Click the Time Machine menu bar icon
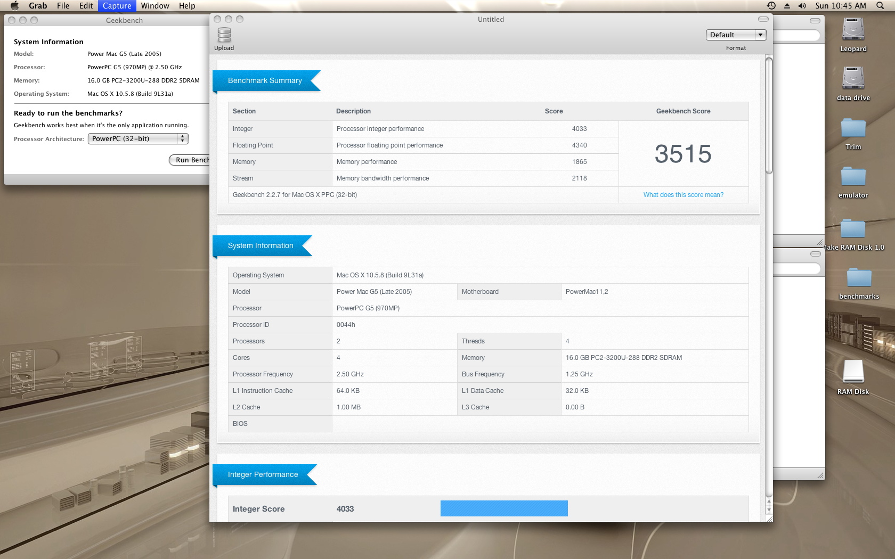 tap(771, 5)
